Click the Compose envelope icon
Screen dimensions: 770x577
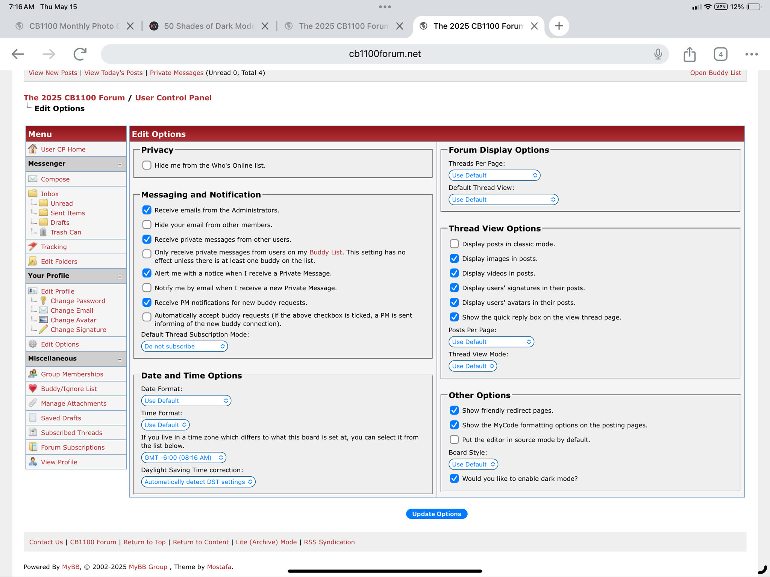33,179
